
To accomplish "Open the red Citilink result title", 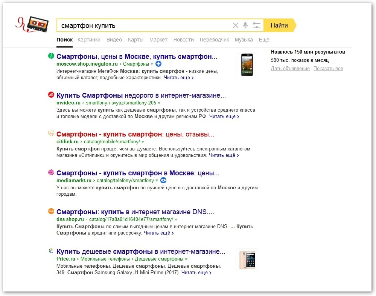I will tap(135, 134).
